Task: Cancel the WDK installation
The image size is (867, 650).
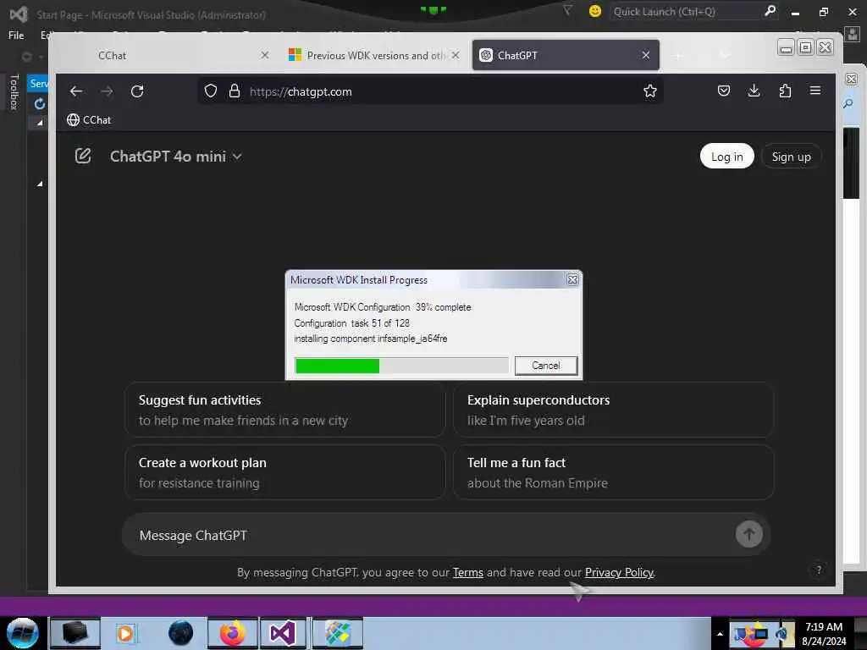Action: (x=546, y=366)
